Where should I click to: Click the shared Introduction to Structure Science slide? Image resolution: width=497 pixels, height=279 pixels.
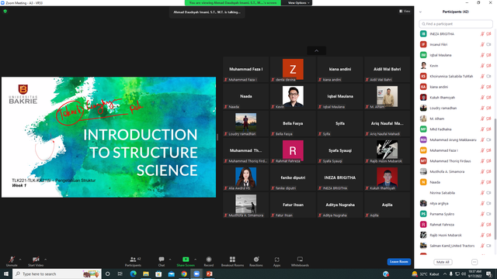tap(109, 137)
